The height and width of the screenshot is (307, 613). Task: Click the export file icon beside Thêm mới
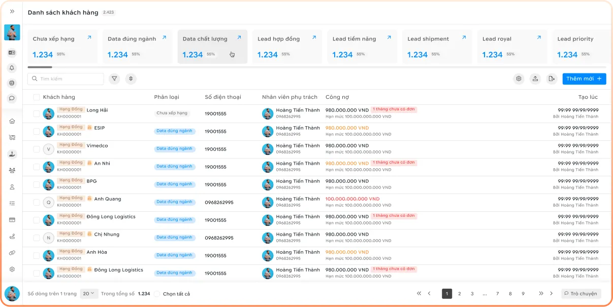coord(552,79)
